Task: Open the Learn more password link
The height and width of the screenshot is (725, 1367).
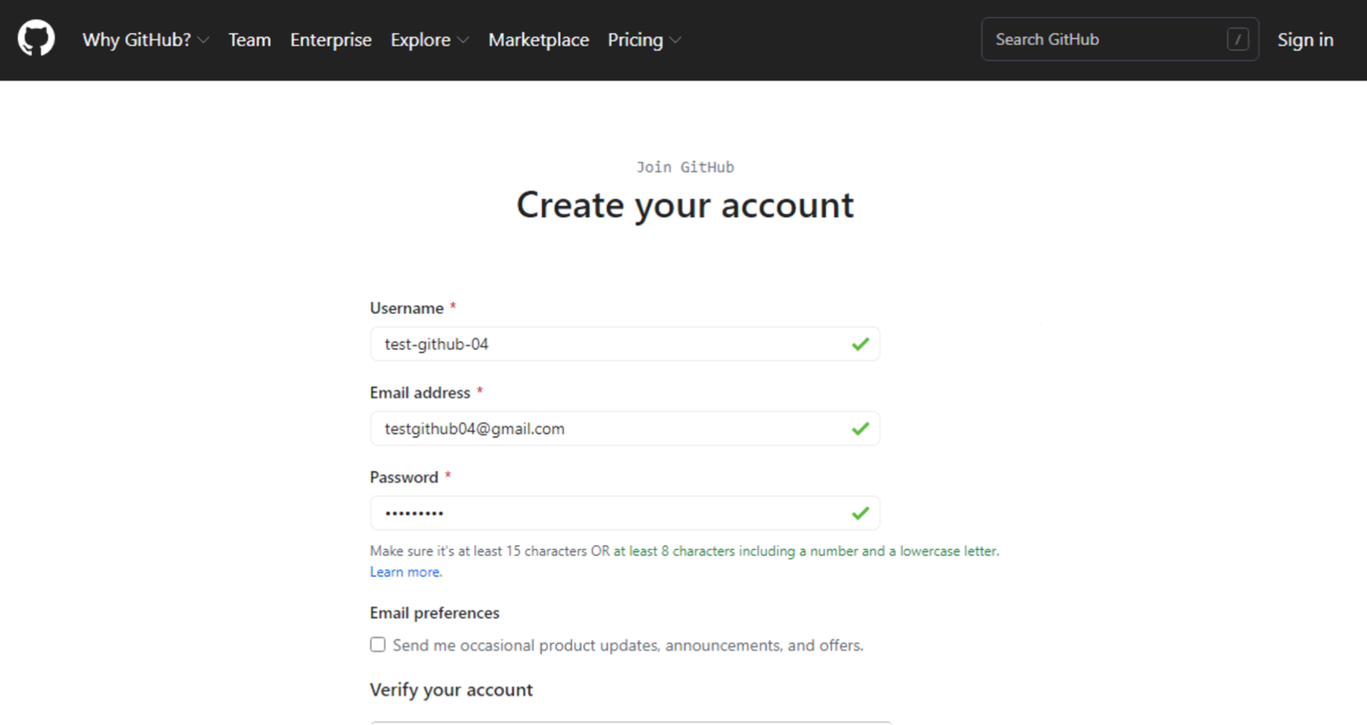Action: (x=406, y=572)
